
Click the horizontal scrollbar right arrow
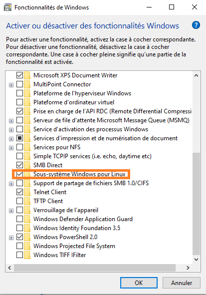pyautogui.click(x=188, y=268)
